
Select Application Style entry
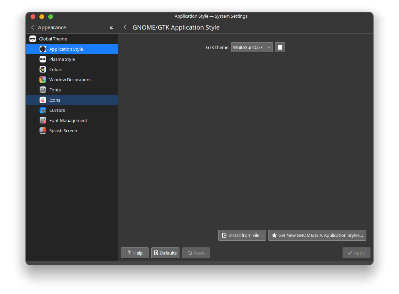72,49
